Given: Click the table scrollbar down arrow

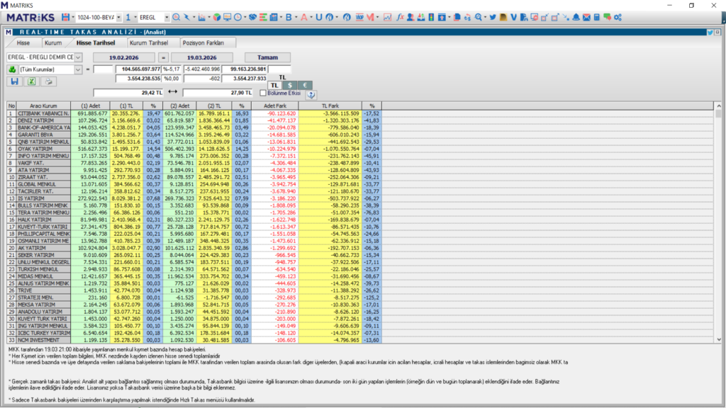Looking at the screenshot, I should [719, 339].
